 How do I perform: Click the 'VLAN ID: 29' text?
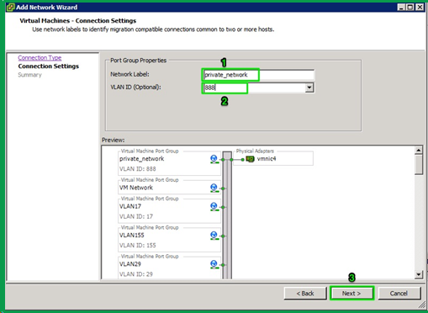click(x=136, y=274)
